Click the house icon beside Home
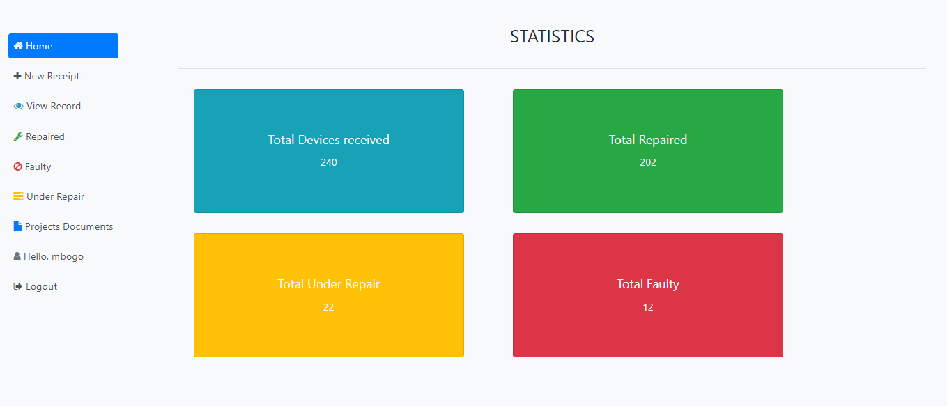The image size is (947, 406). 19,47
